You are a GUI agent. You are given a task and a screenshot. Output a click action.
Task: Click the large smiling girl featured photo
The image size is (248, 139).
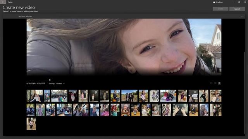point(124,47)
